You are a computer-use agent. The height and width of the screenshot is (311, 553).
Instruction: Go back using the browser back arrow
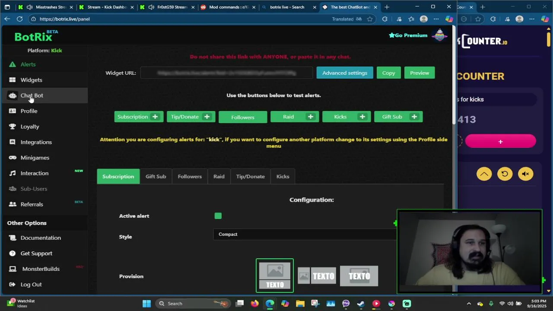coord(7,19)
